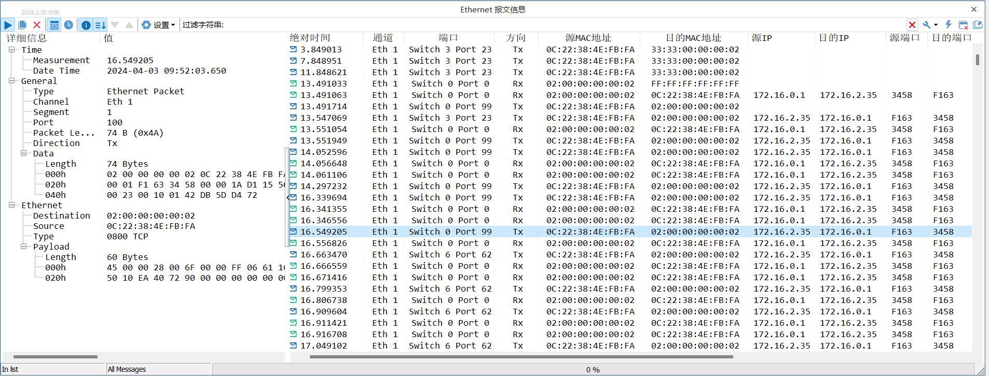Collapse the Ethernet tree node
Viewport: 989px width, 376px height.
[x=12, y=205]
